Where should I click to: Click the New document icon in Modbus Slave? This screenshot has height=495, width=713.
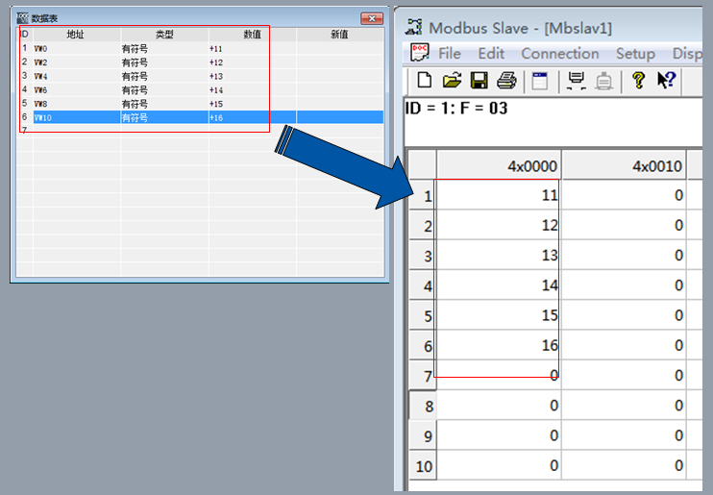pos(425,81)
